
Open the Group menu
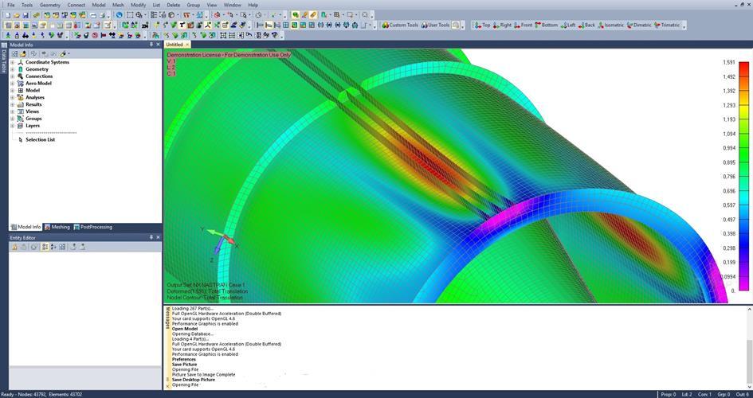pyautogui.click(x=194, y=5)
